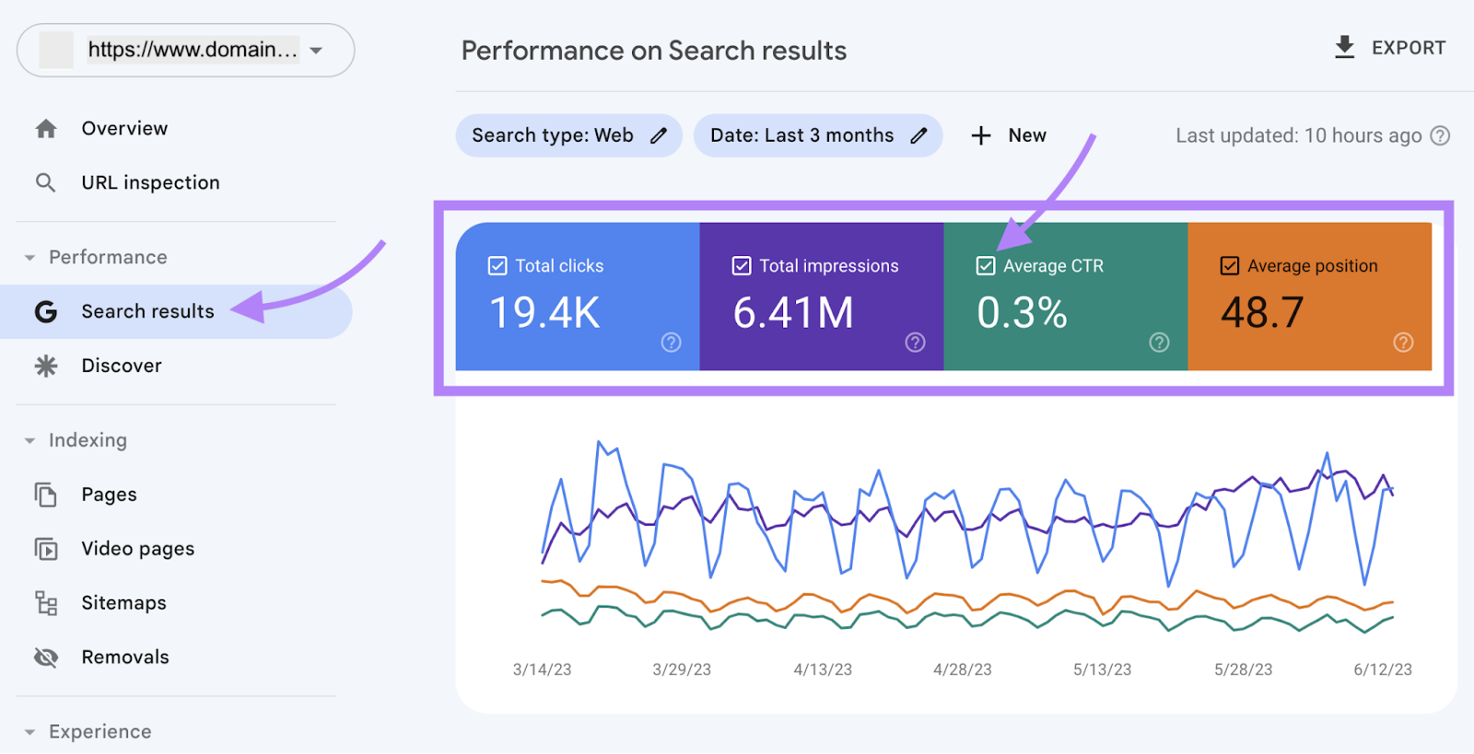
Task: Open Video pages report
Action: point(137,549)
